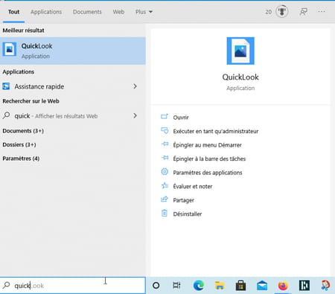This screenshot has width=335, height=294.
Task: Open the black H icon app in taskbar
Action: [x=304, y=285]
